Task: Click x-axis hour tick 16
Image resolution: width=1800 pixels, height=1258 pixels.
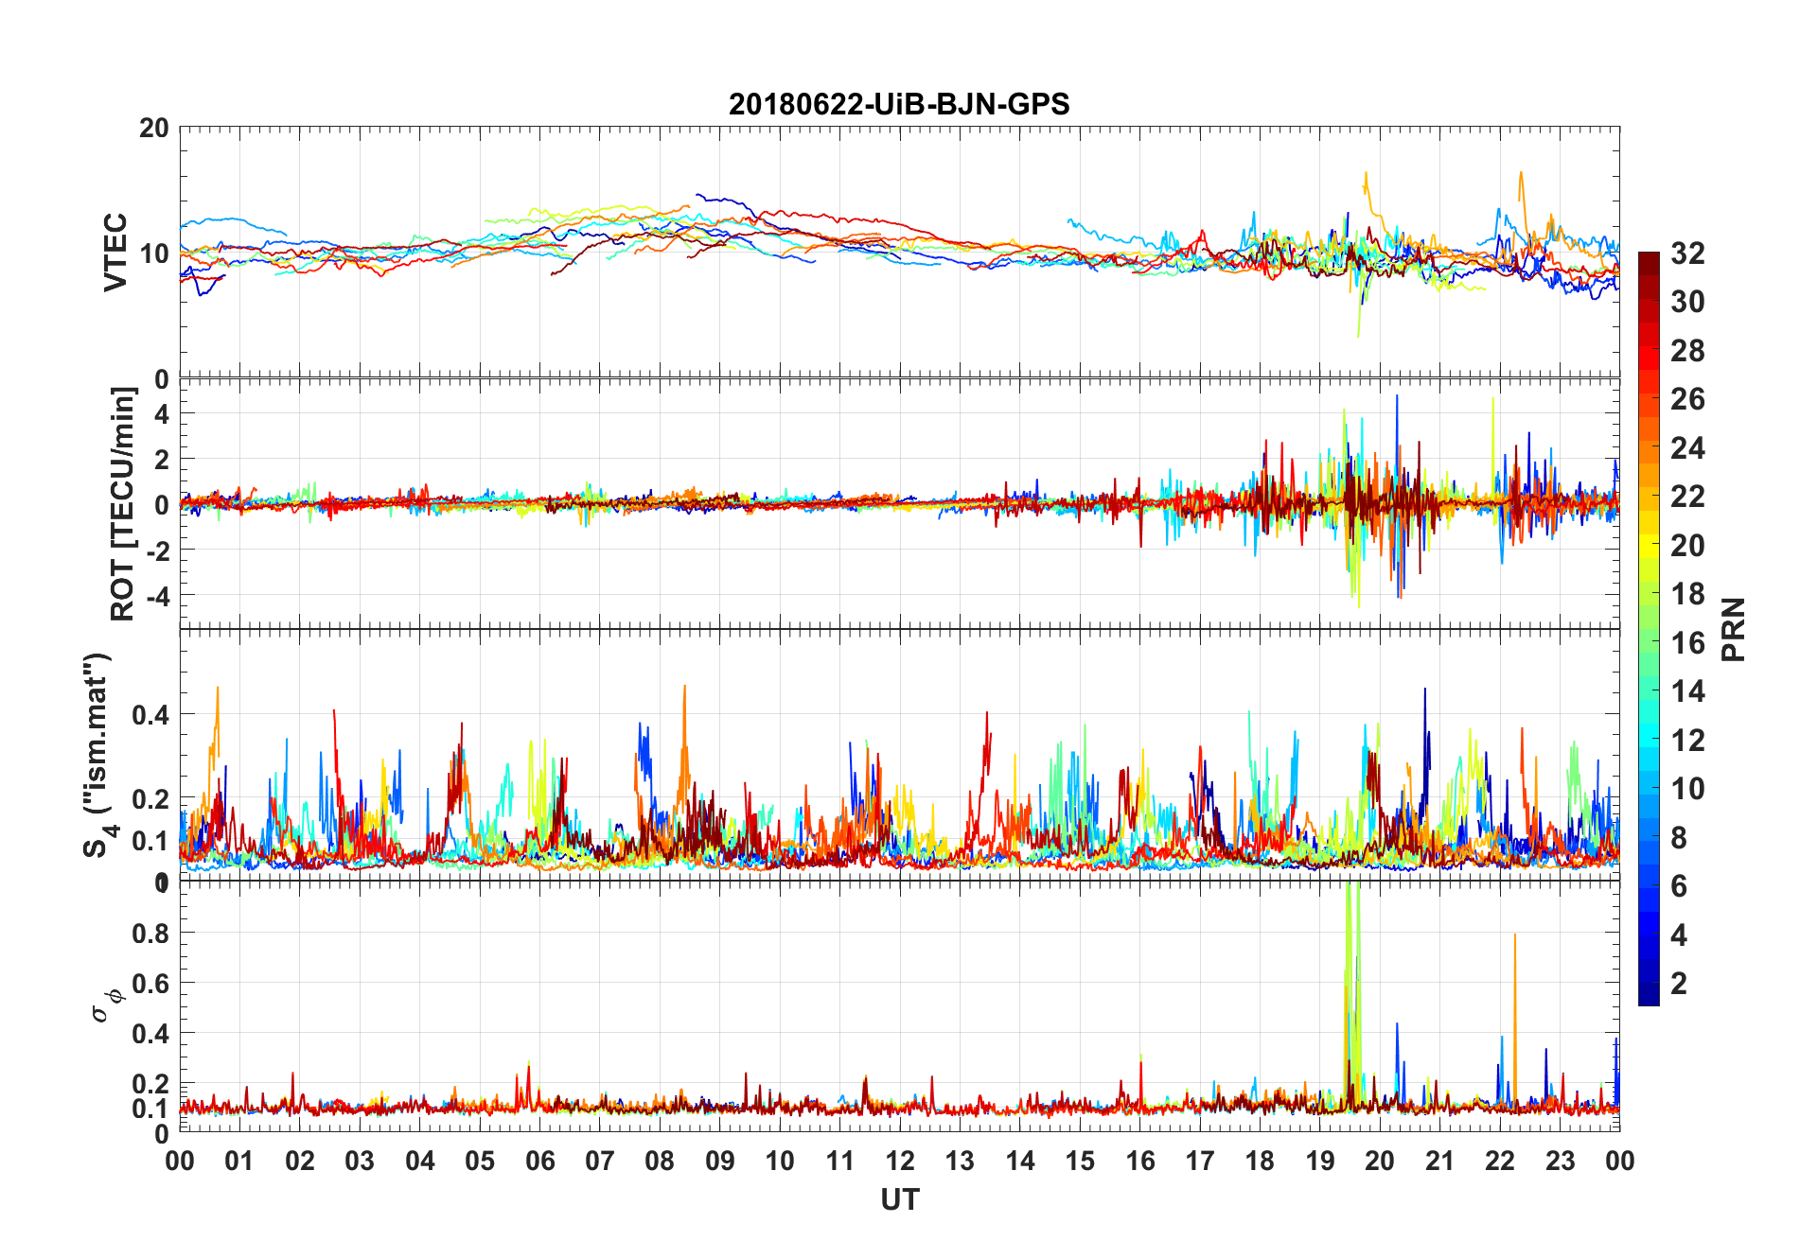Action: pos(1140,1161)
